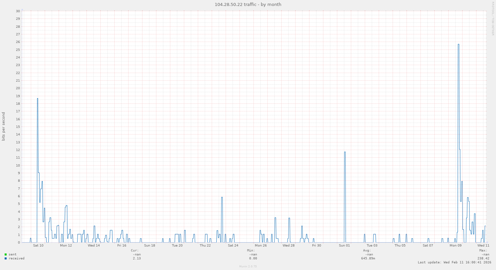
Task: Click the Min value '0.00'
Action: pyautogui.click(x=253, y=258)
